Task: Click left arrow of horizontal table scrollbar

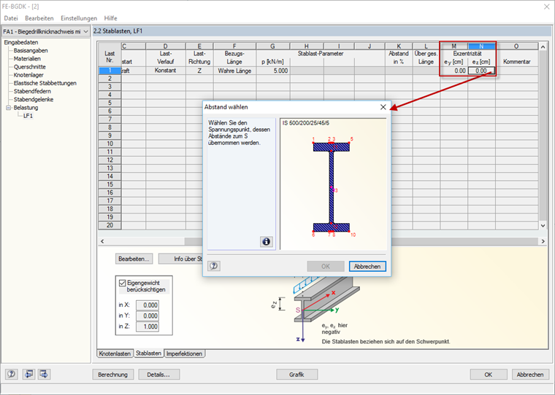Action: [x=102, y=241]
